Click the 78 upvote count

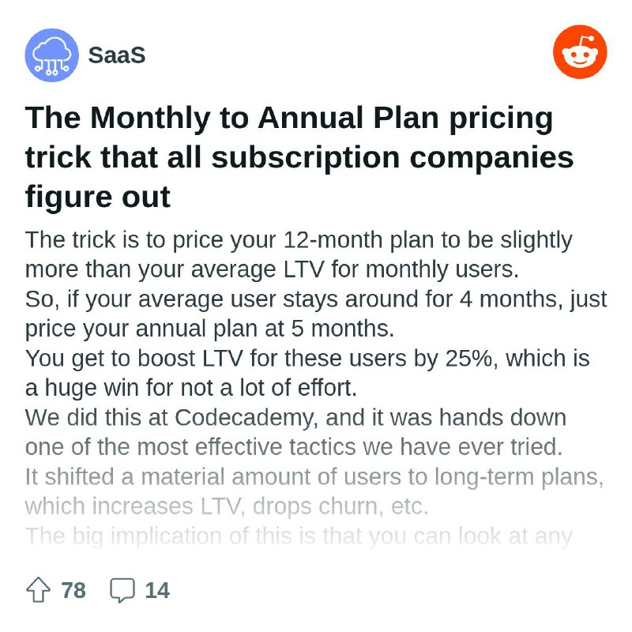click(x=73, y=590)
